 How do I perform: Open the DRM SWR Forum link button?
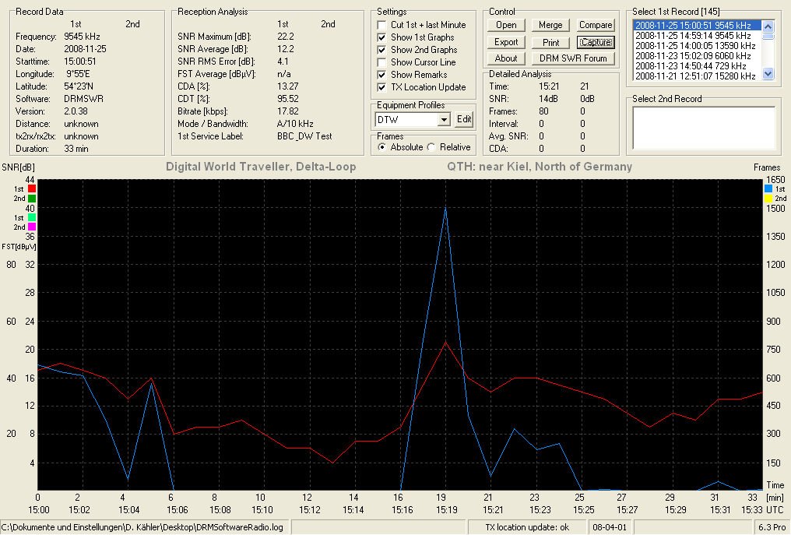573,58
